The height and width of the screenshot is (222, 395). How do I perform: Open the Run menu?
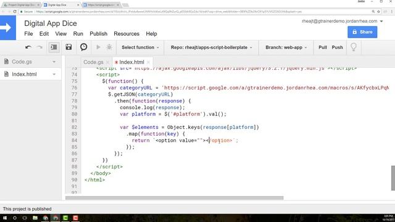(78, 34)
